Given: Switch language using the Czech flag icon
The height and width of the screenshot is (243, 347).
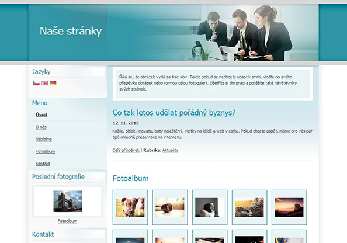Looking at the screenshot, I should (36, 83).
